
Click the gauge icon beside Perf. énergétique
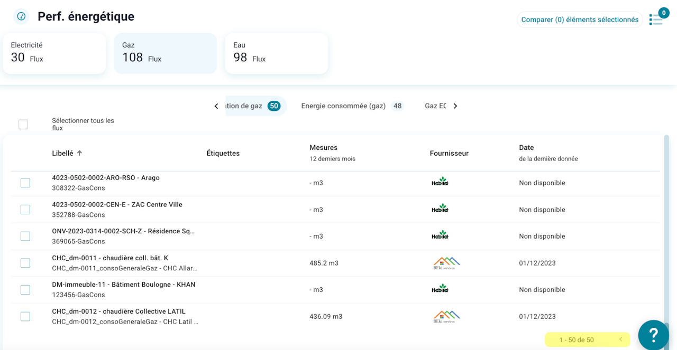pyautogui.click(x=21, y=16)
